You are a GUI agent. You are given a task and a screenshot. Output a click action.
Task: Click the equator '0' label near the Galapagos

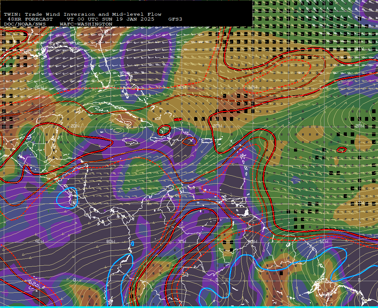(75, 280)
